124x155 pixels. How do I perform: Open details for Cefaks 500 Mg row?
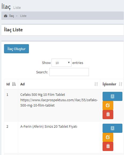point(112,96)
